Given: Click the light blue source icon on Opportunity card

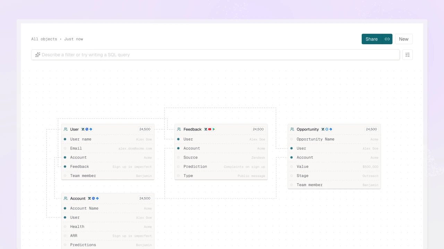Looking at the screenshot, I should 327,129.
